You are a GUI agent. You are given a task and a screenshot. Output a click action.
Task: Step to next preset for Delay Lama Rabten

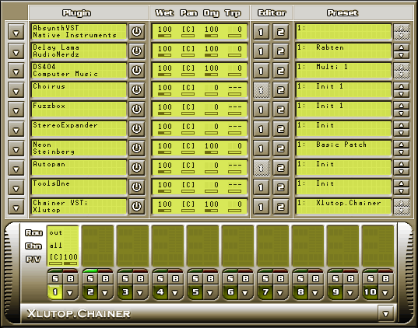[x=402, y=55]
